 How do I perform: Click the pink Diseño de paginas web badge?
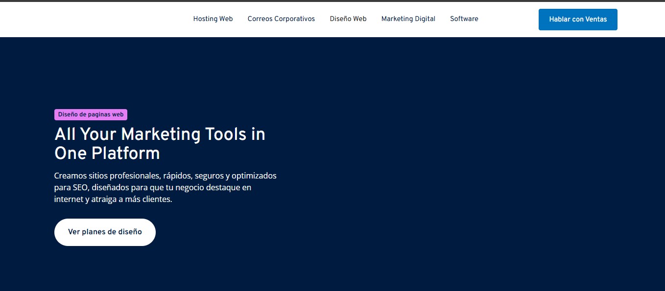tap(91, 115)
